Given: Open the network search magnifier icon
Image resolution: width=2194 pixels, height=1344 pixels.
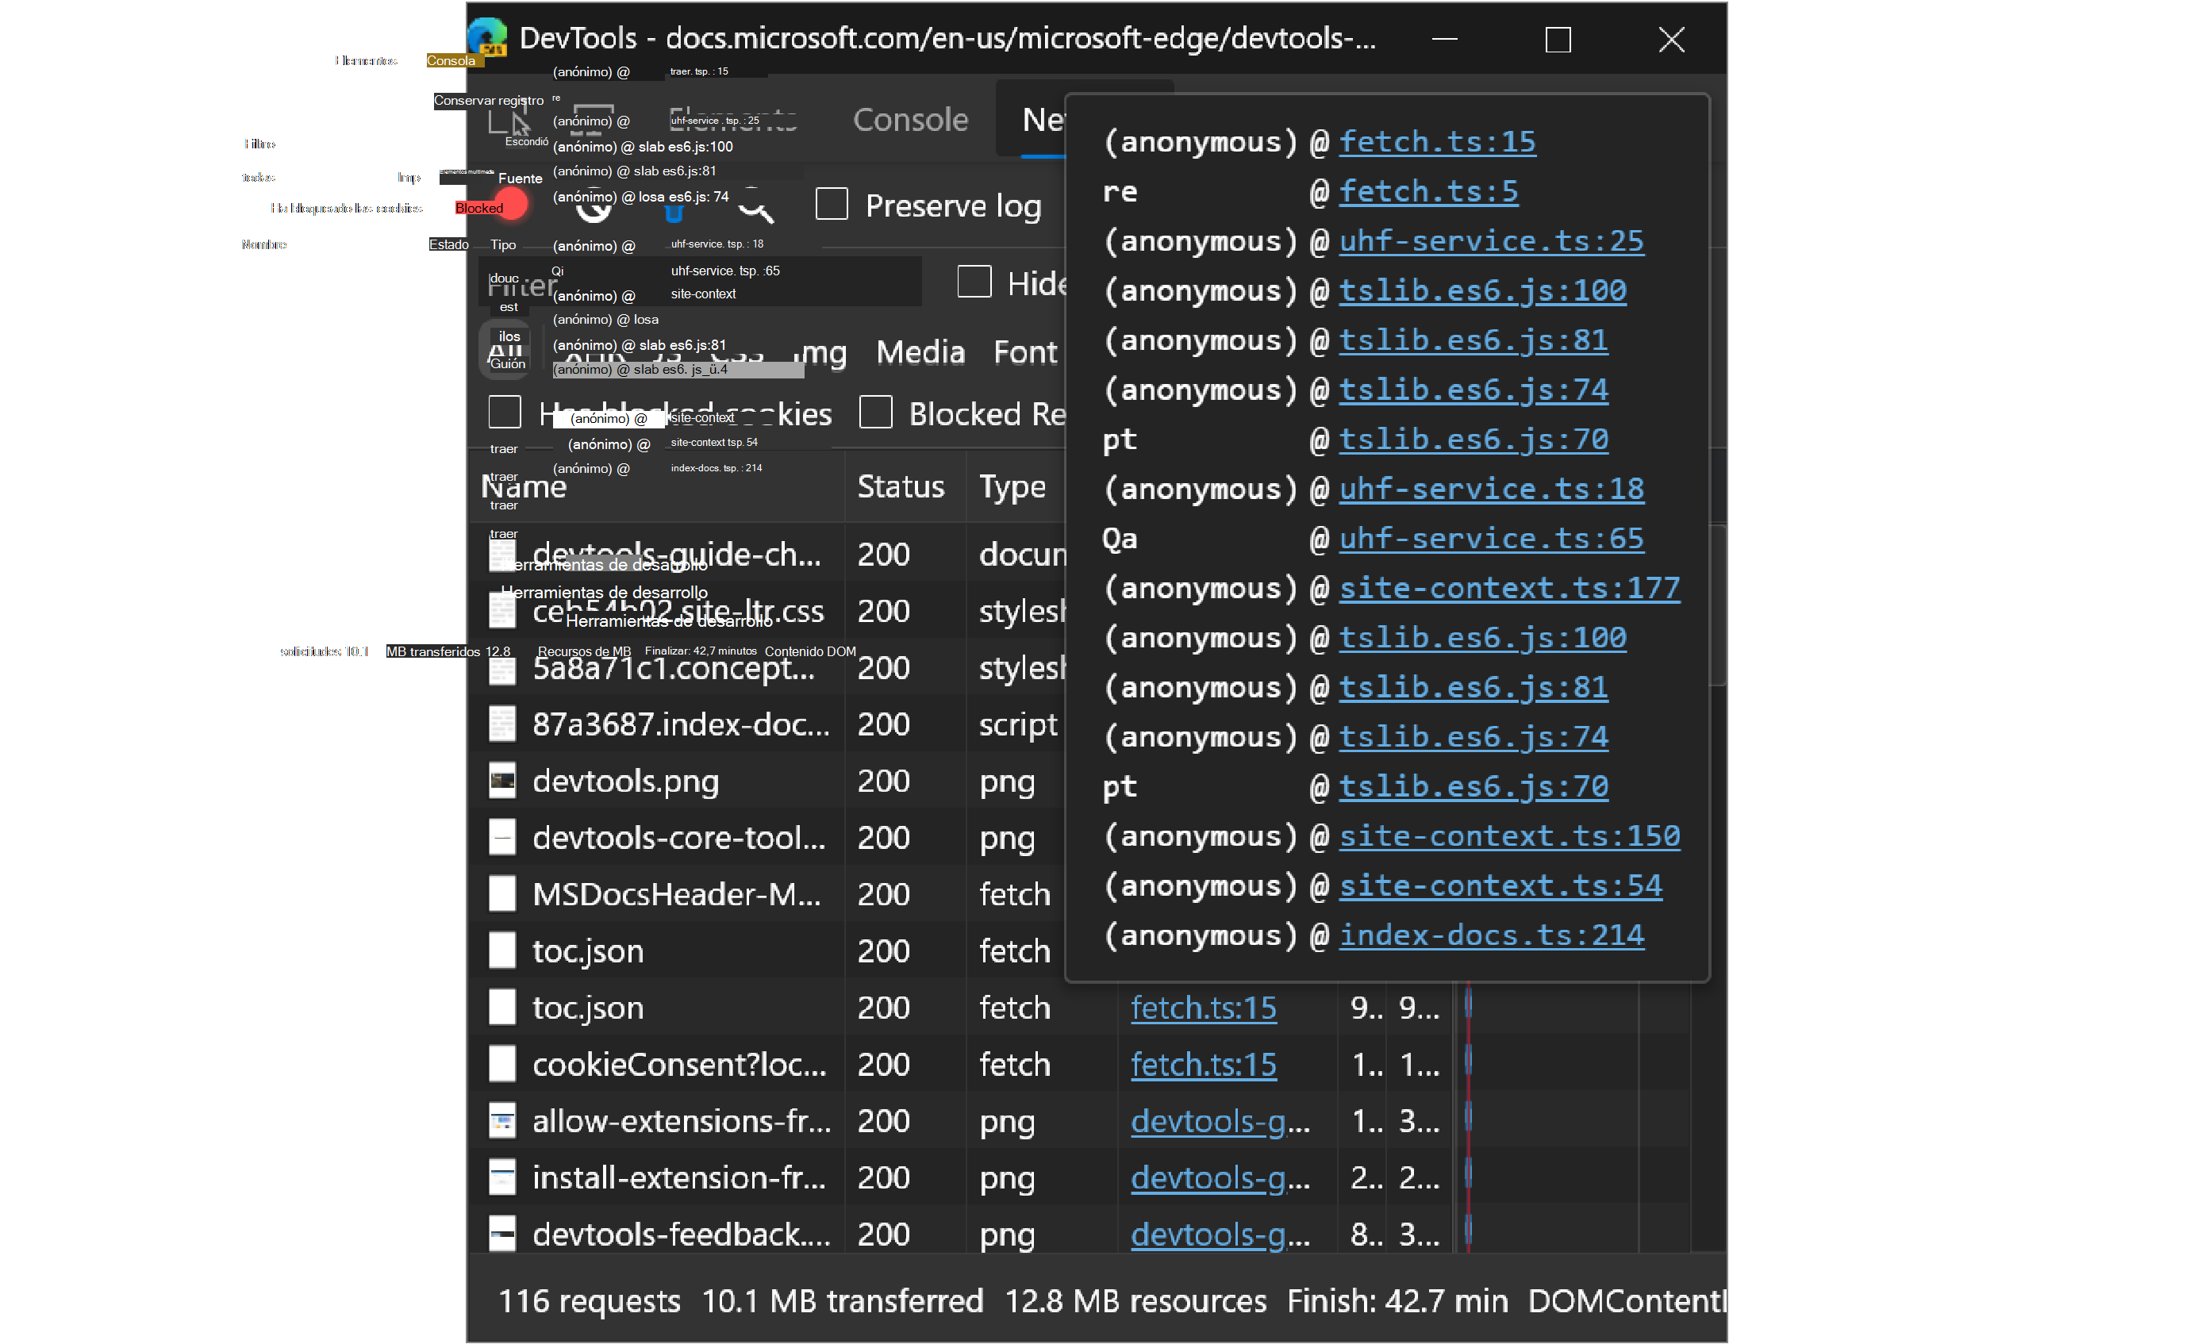Looking at the screenshot, I should click(x=756, y=205).
